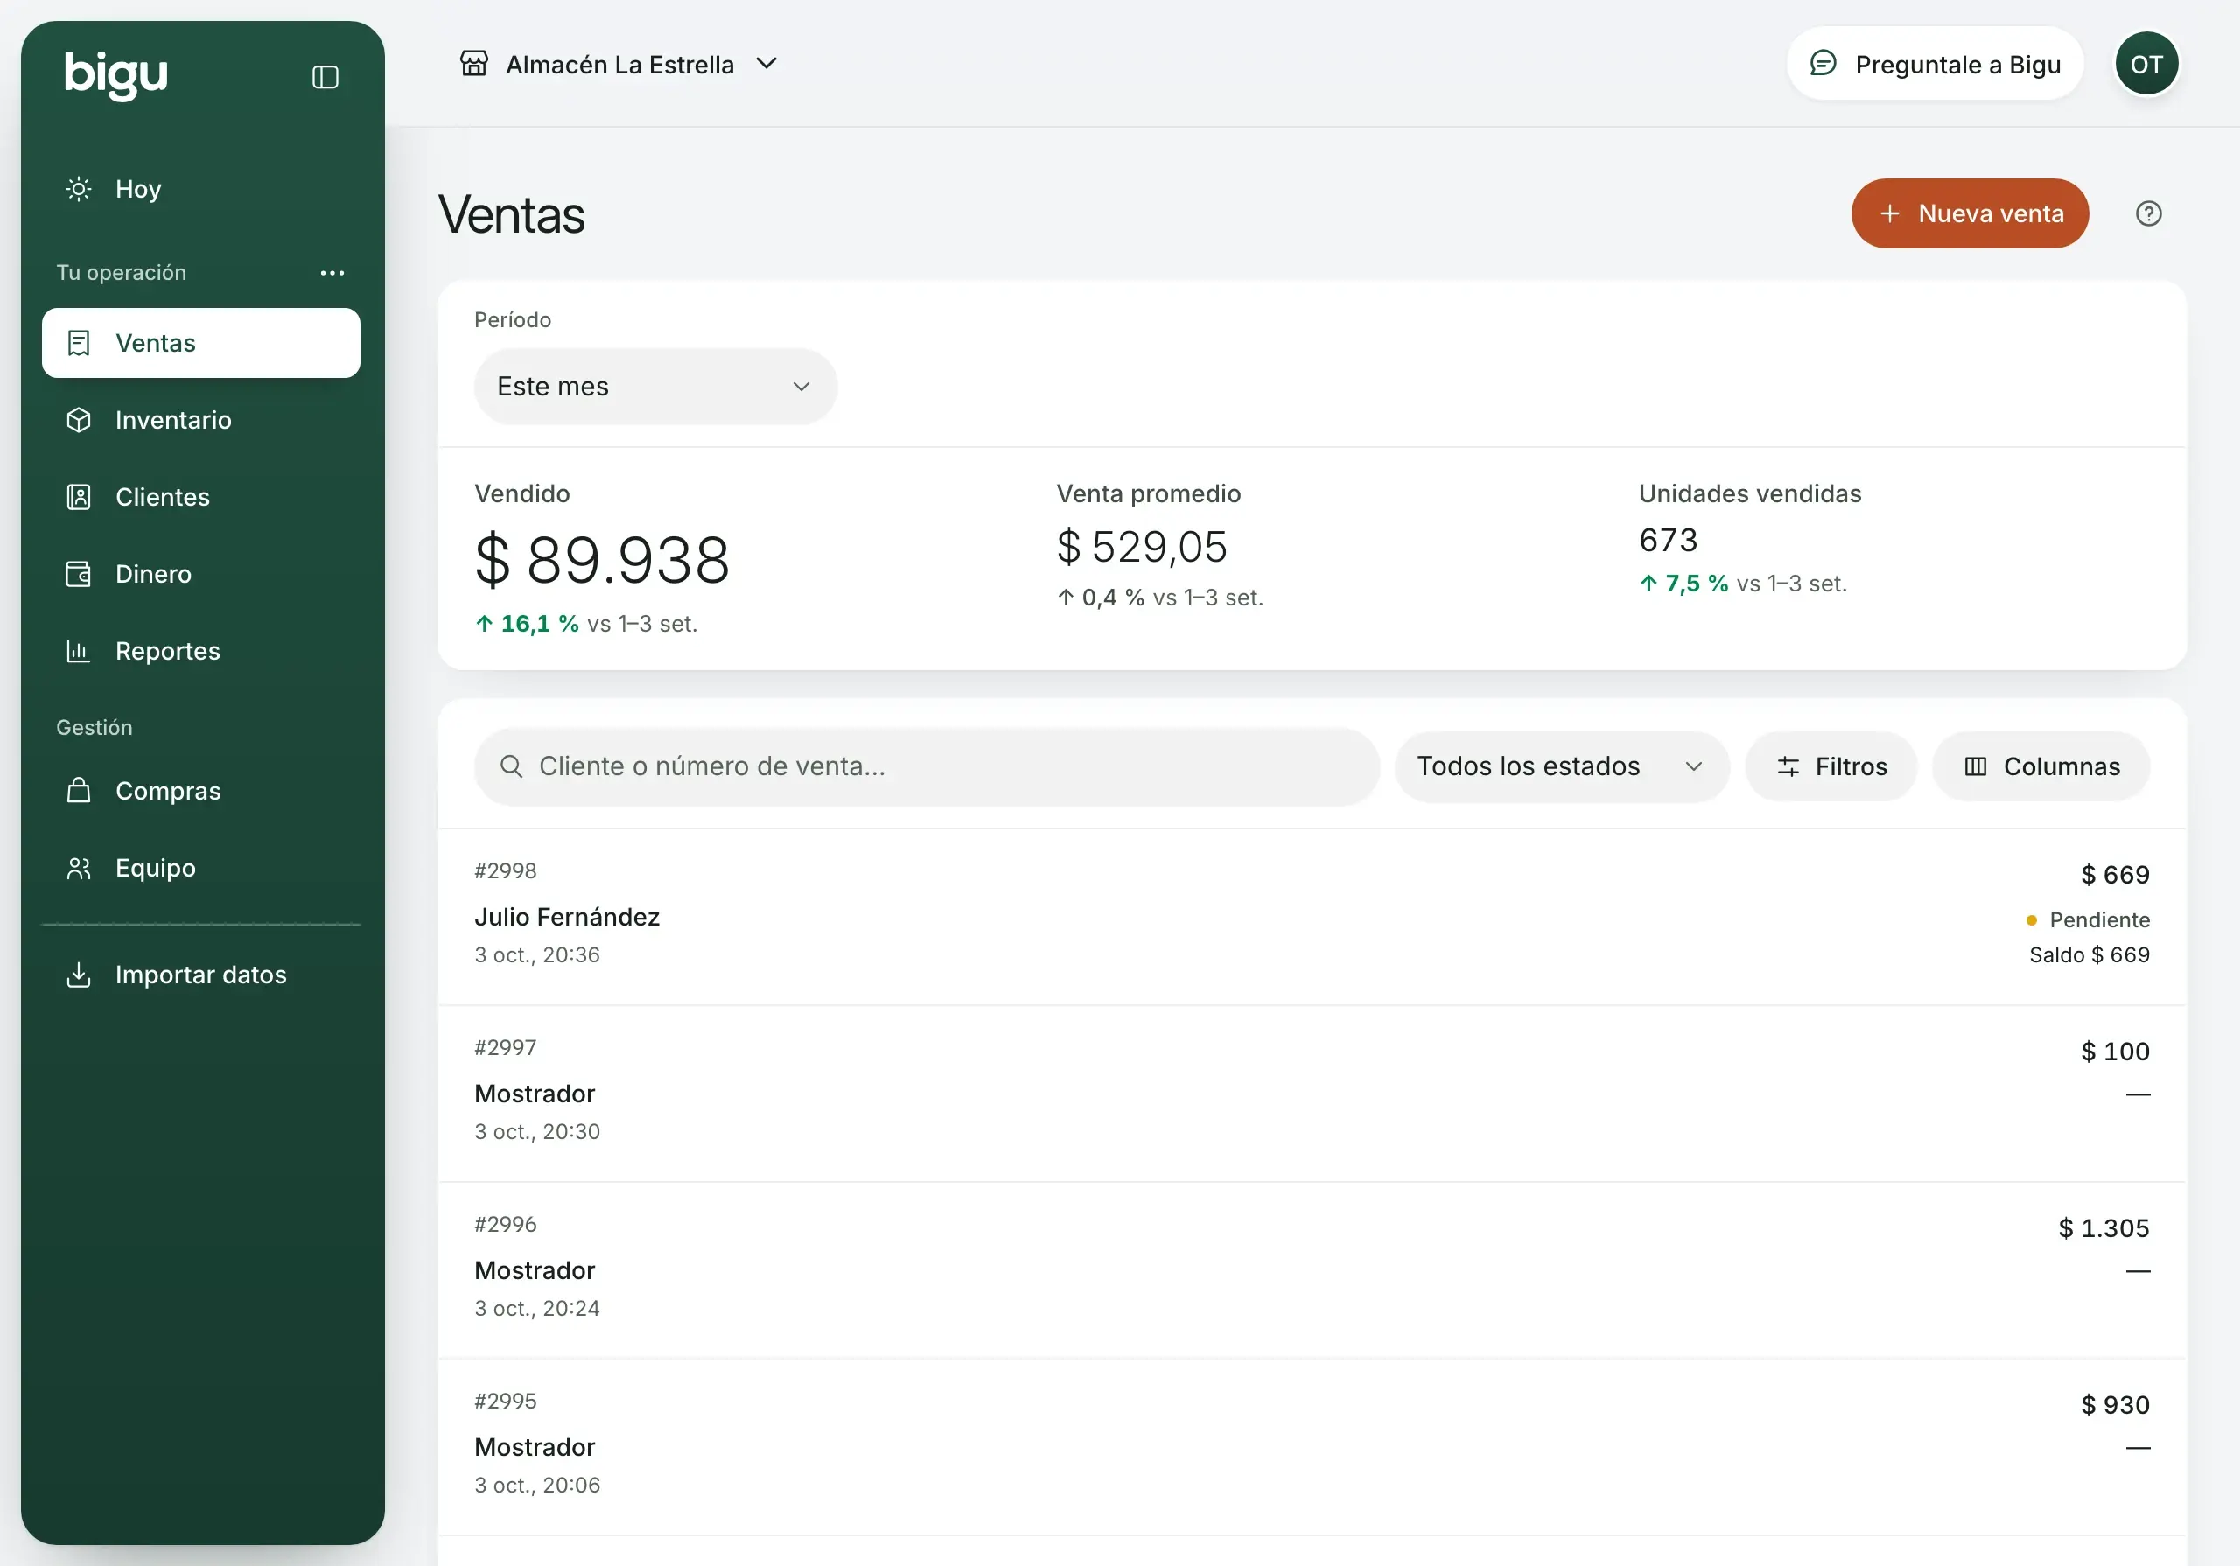Click the $ 89.938 Vendido total

(602, 560)
